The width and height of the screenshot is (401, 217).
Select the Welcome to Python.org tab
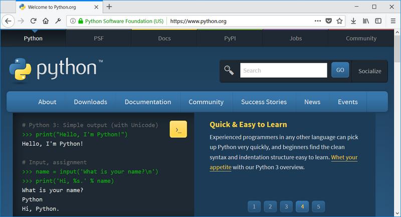[59, 7]
